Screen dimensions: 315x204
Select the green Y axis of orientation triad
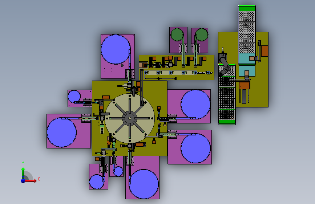[x=23, y=173]
